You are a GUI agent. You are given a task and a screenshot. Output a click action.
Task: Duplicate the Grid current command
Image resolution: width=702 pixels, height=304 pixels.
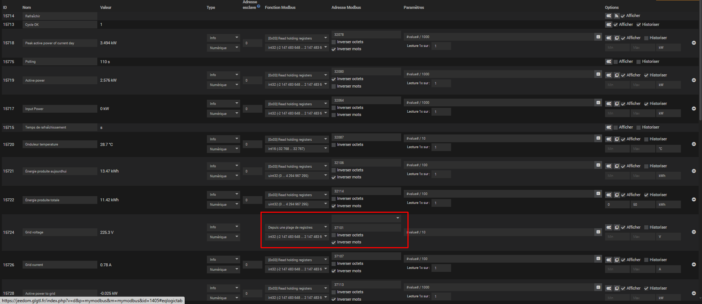pos(617,260)
